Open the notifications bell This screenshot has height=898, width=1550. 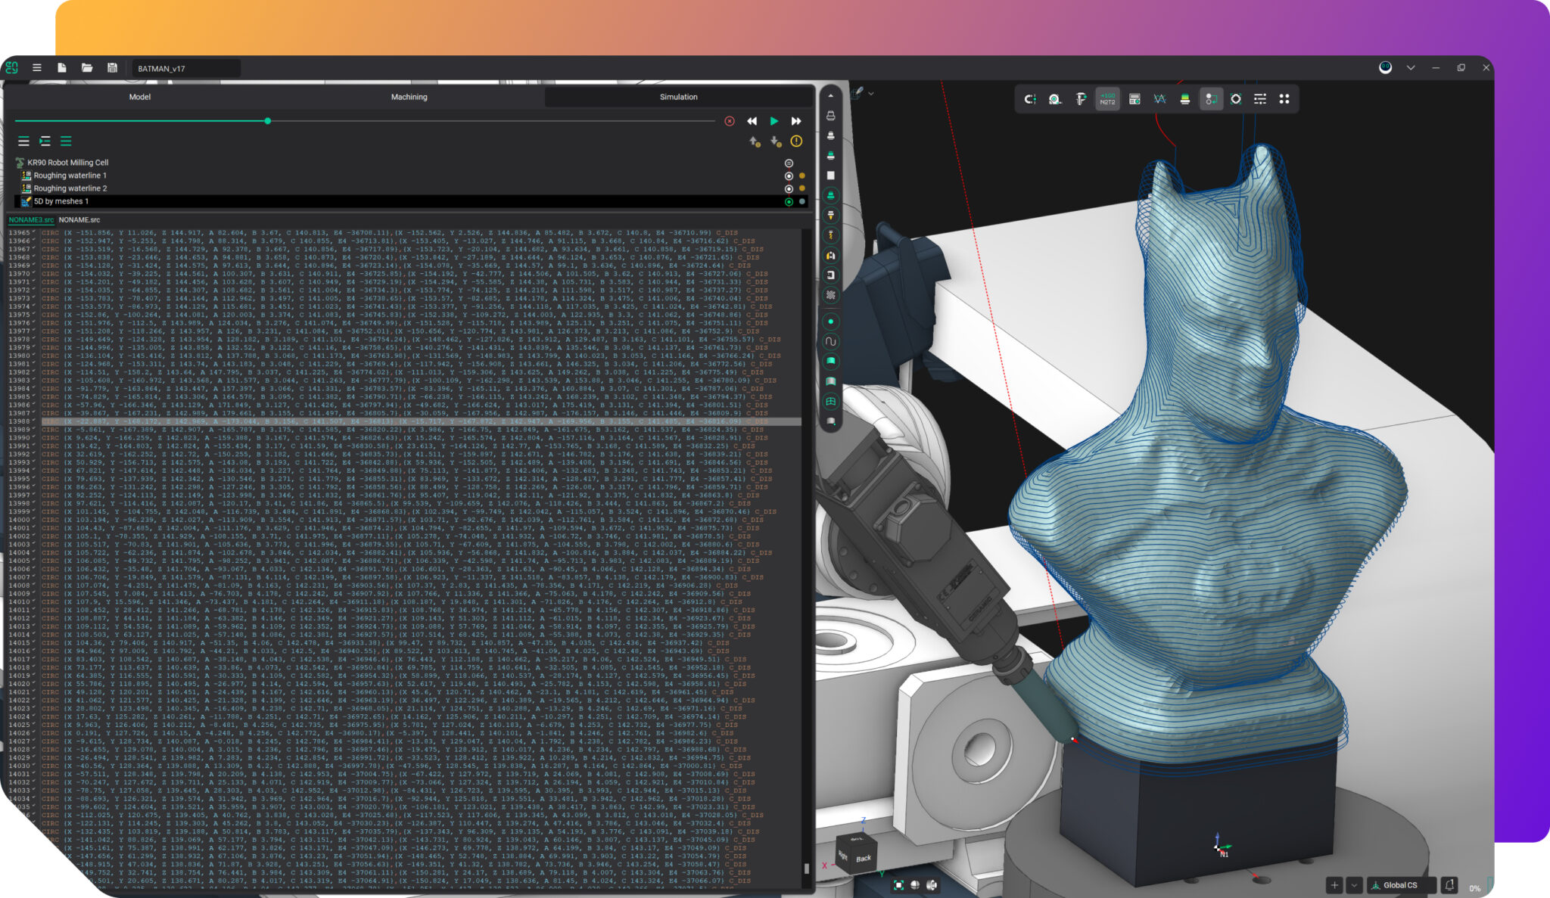tap(1449, 885)
